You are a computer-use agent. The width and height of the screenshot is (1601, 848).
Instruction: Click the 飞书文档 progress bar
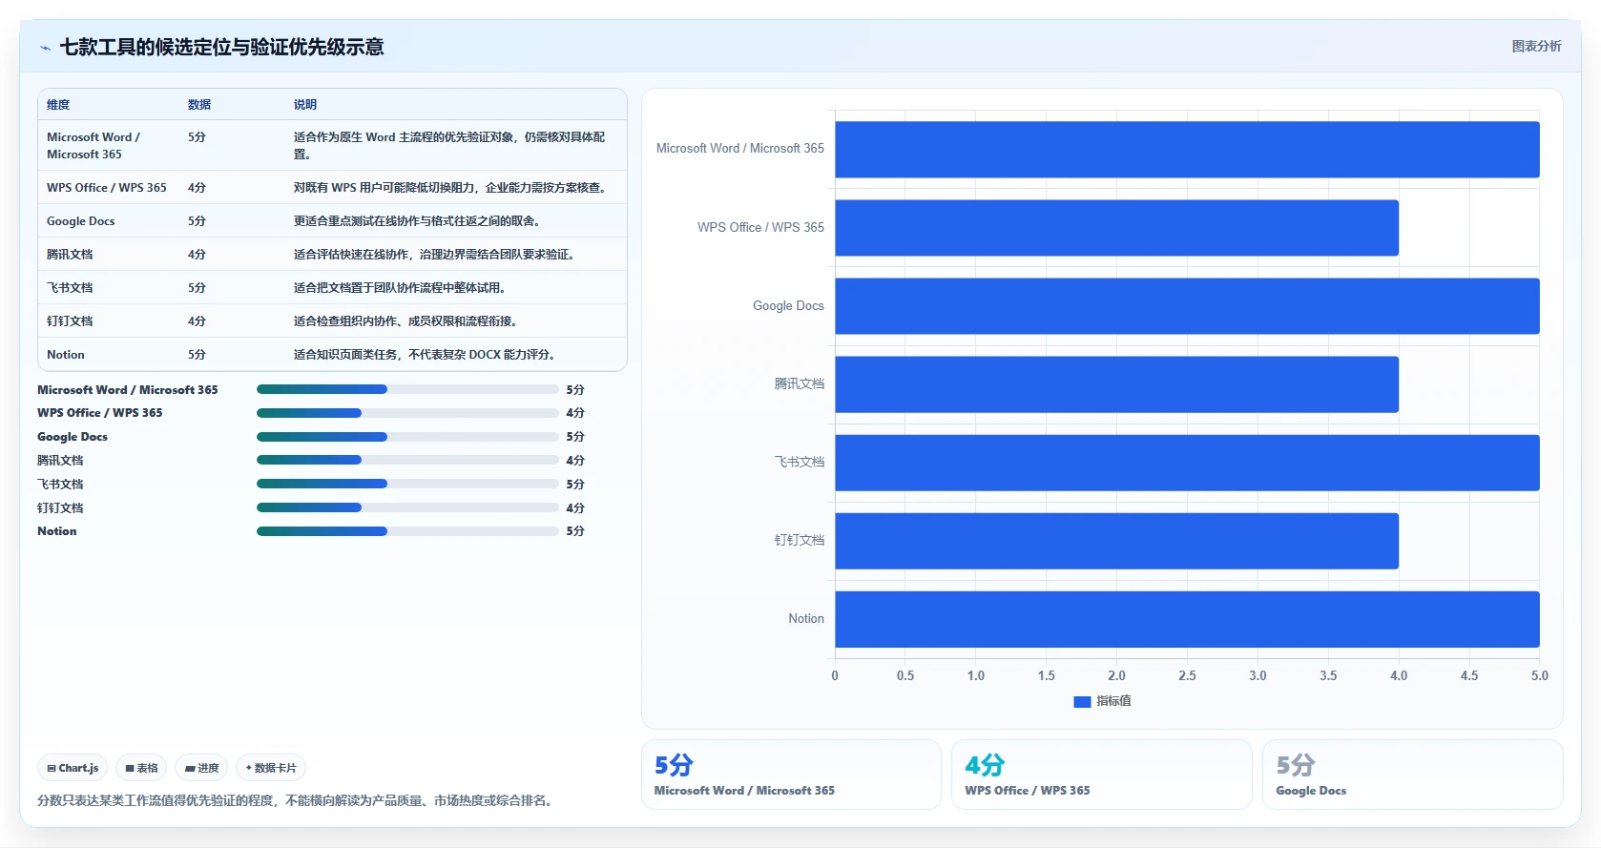click(x=407, y=484)
